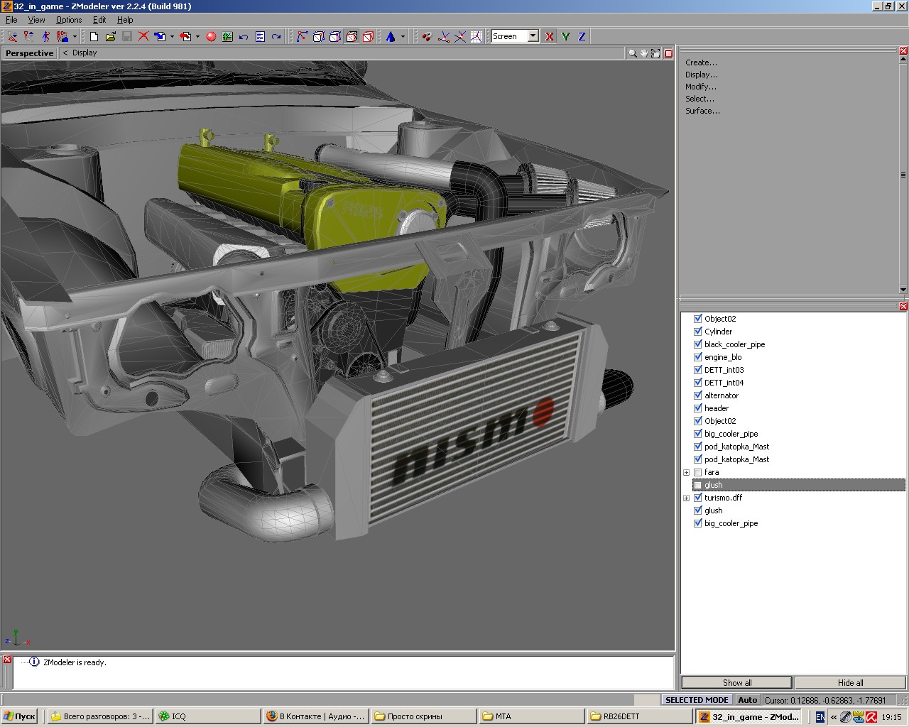Open a file with the folder icon
Screen dimensions: 909x727
(110, 36)
